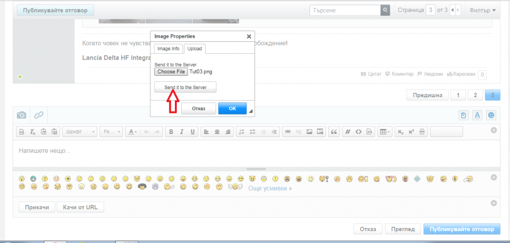Click the bottom Отказ button
Screen dimensions: 510x243
coord(368,229)
